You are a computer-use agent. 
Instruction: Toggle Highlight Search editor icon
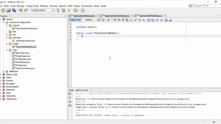pos(127,20)
